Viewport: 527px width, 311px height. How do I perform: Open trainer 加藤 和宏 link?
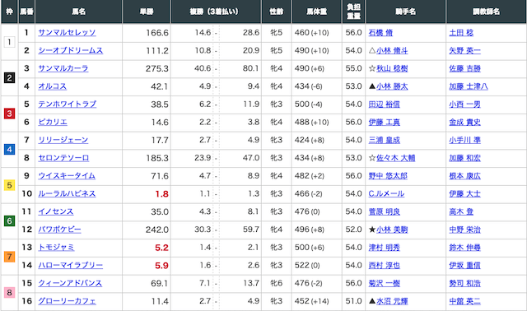(464, 158)
